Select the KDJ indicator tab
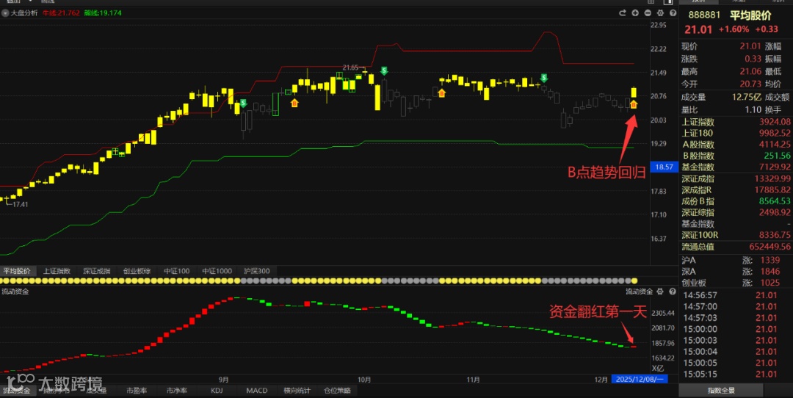Screen dimensions: 793x398 click(217, 391)
